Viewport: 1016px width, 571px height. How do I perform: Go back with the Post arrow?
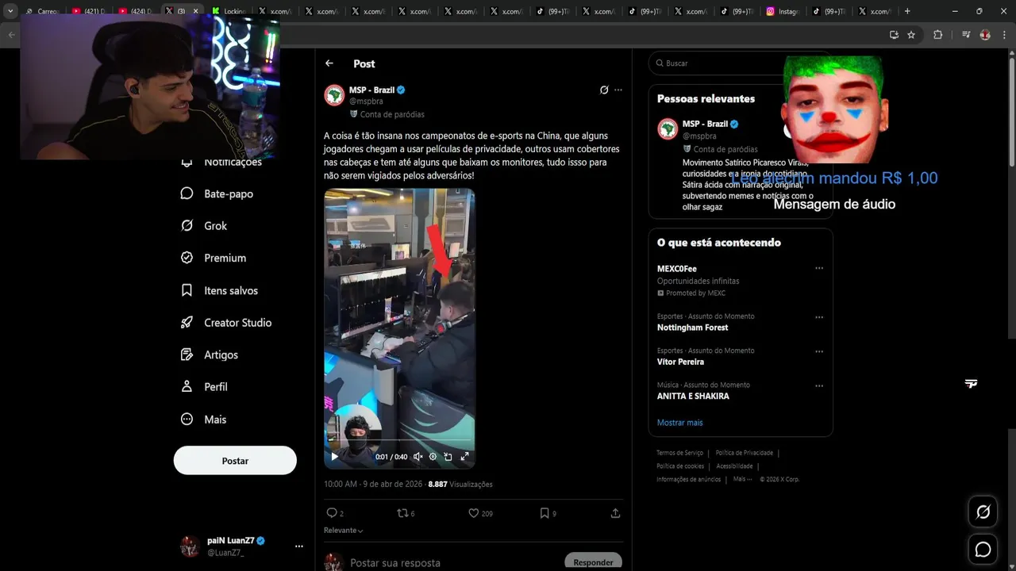coord(329,63)
